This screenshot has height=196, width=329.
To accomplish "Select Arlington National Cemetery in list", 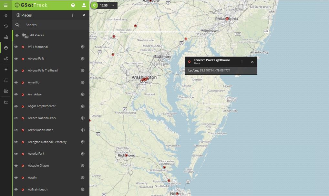I will [47, 142].
